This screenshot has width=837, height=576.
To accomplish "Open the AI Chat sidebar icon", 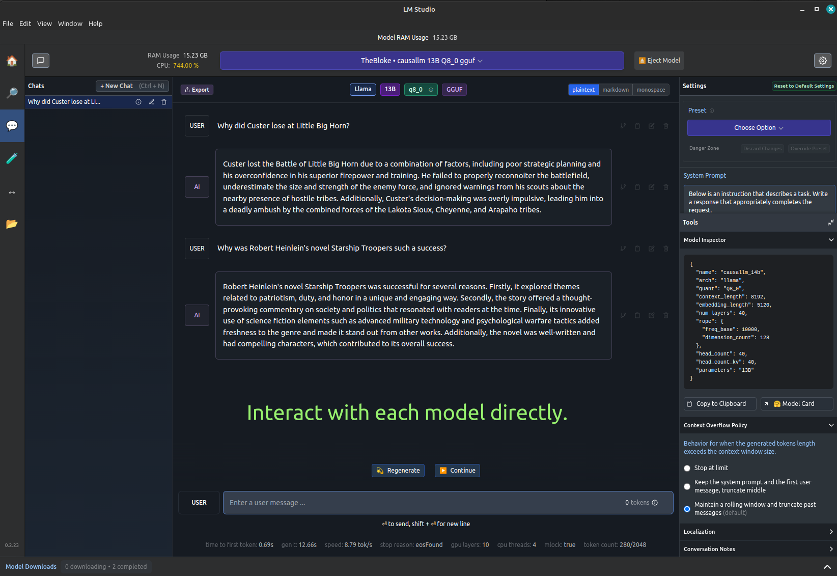I will tap(12, 126).
